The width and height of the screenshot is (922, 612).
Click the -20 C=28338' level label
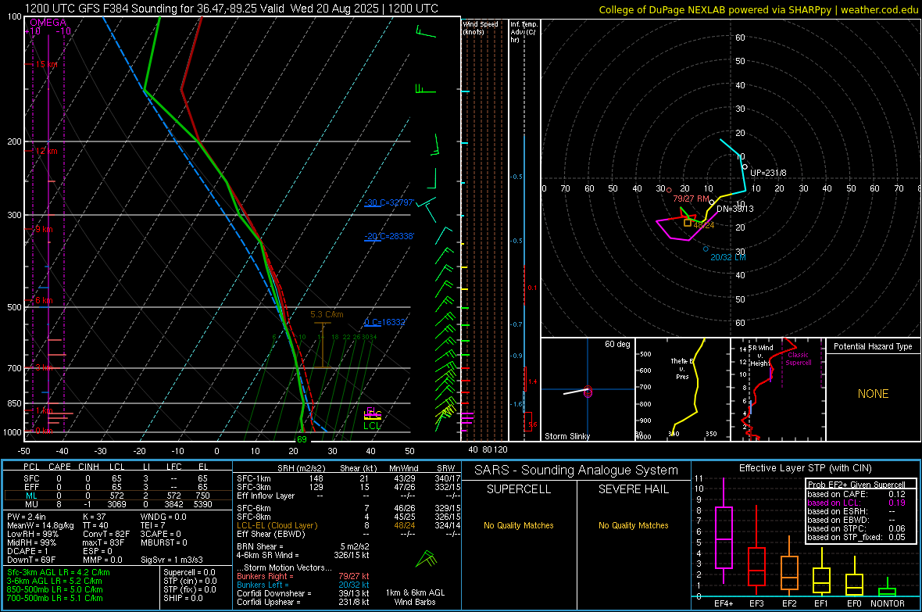coord(389,237)
